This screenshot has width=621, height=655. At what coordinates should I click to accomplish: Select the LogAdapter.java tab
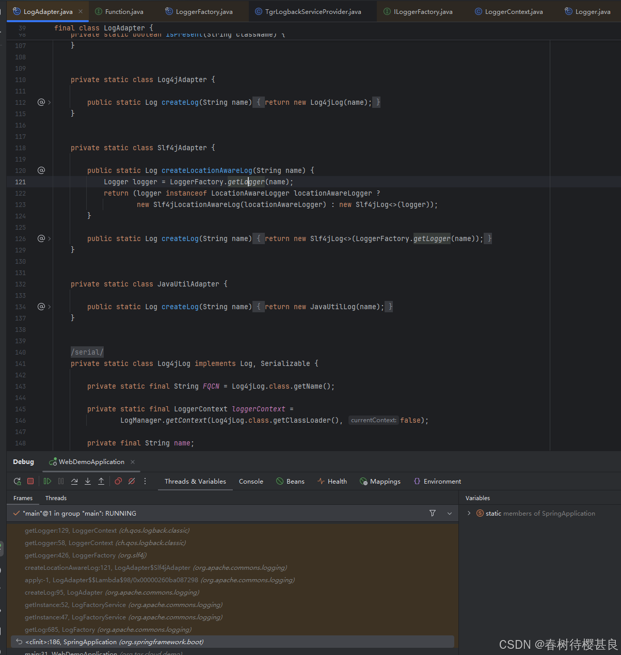click(48, 11)
